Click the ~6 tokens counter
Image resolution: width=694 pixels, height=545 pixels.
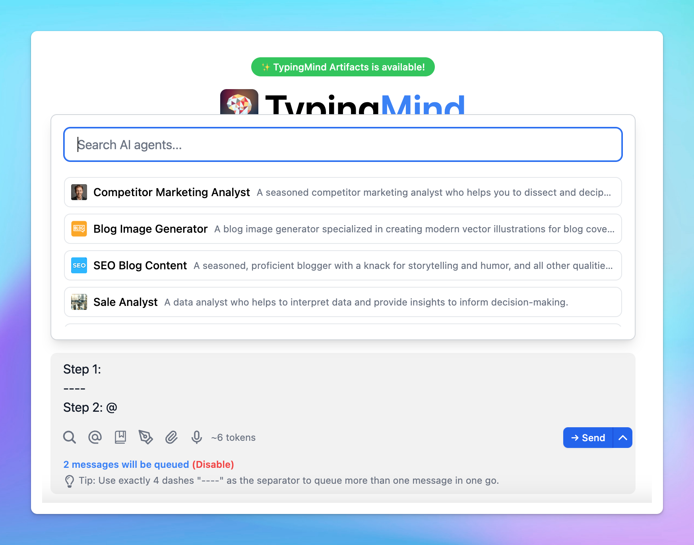click(233, 438)
